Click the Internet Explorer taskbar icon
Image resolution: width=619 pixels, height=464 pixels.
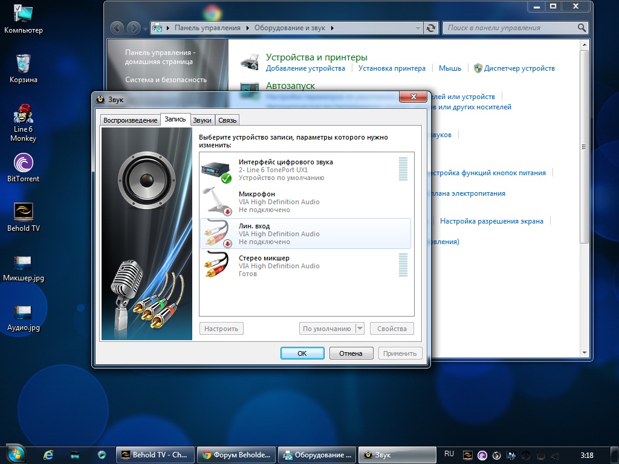click(48, 454)
